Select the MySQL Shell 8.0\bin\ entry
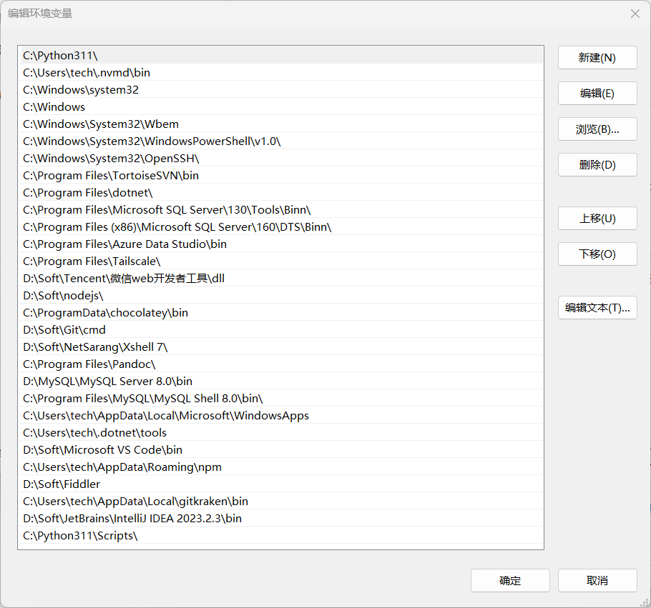651x608 pixels. click(280, 398)
